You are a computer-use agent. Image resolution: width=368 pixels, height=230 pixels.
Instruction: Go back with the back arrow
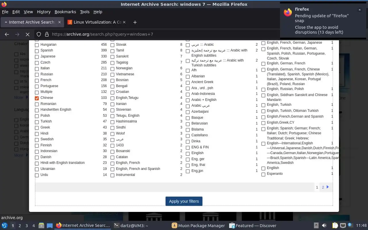(7, 34)
